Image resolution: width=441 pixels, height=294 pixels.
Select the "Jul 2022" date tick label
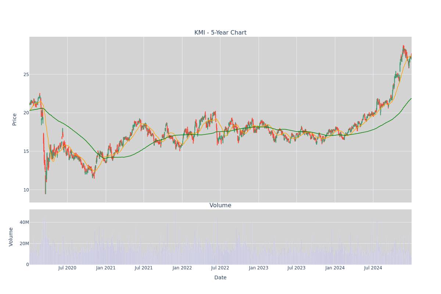220,268
